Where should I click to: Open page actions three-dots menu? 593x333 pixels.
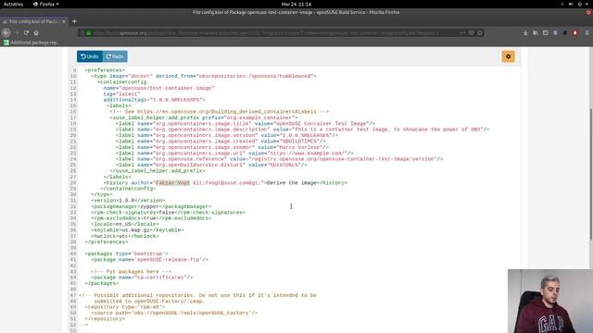pyautogui.click(x=462, y=33)
